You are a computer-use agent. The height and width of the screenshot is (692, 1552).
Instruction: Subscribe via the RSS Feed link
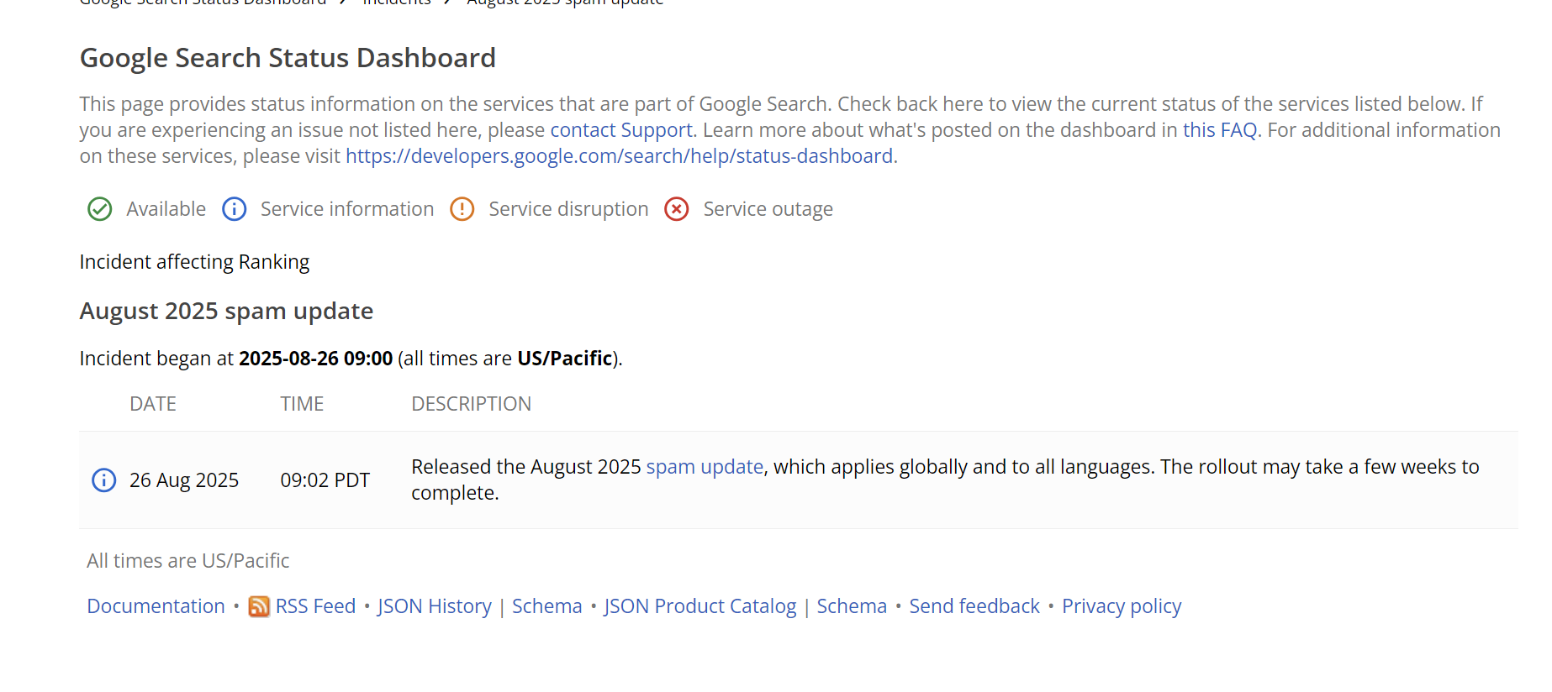[x=315, y=606]
